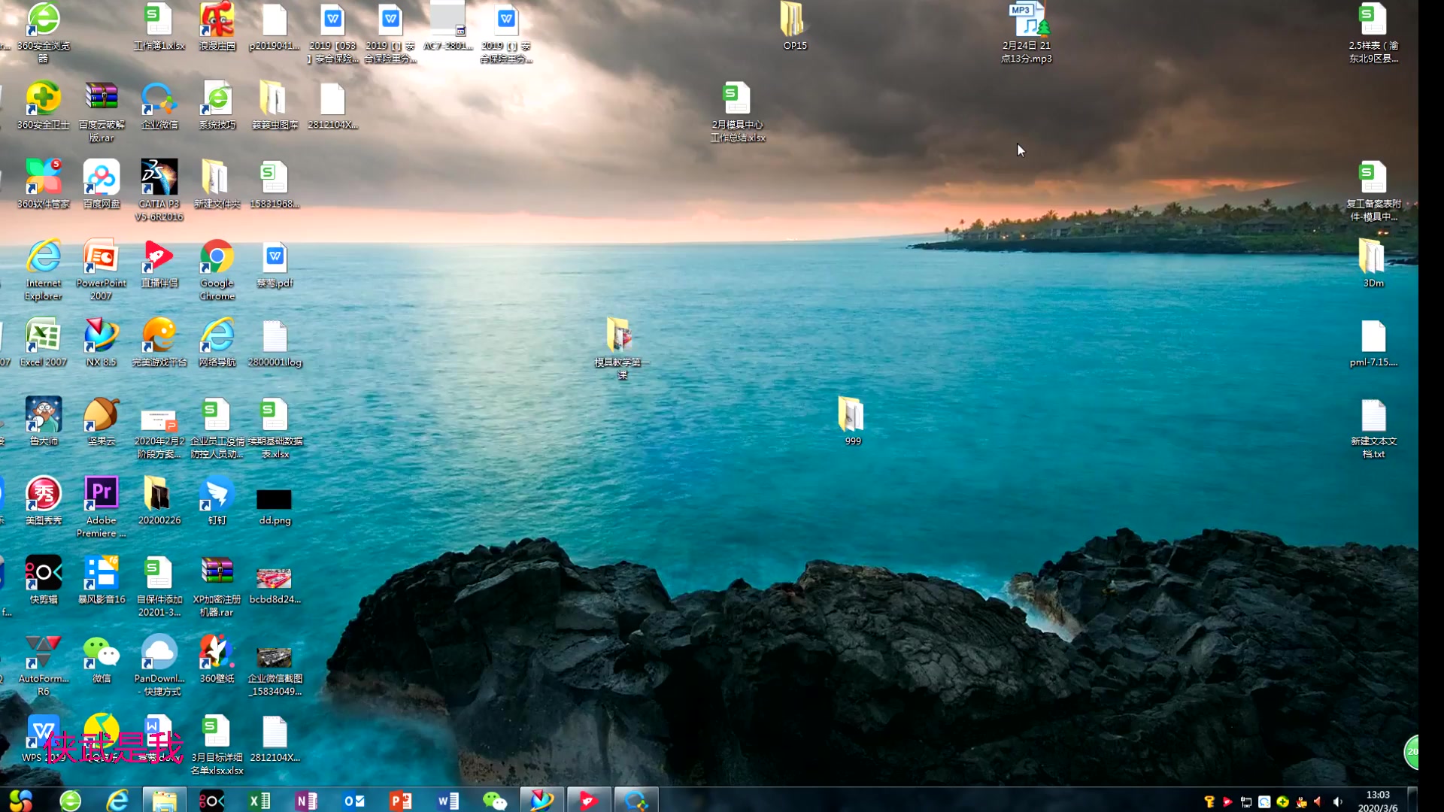Select the 新建文本文档.txt file
The width and height of the screenshot is (1444, 812).
point(1373,428)
